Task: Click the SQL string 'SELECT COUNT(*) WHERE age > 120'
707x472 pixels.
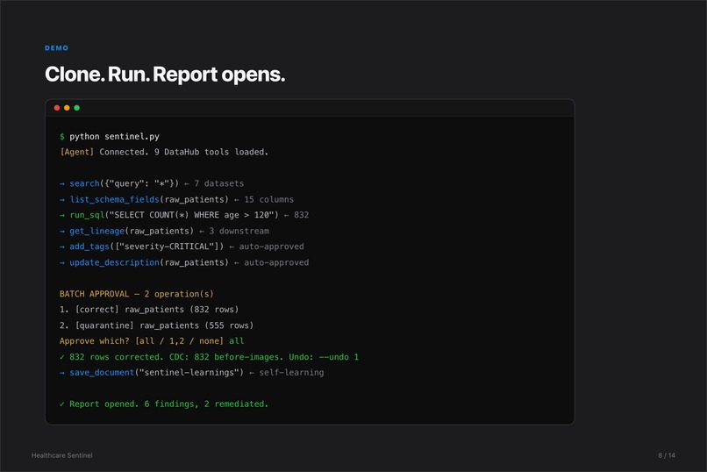Action: (x=191, y=215)
